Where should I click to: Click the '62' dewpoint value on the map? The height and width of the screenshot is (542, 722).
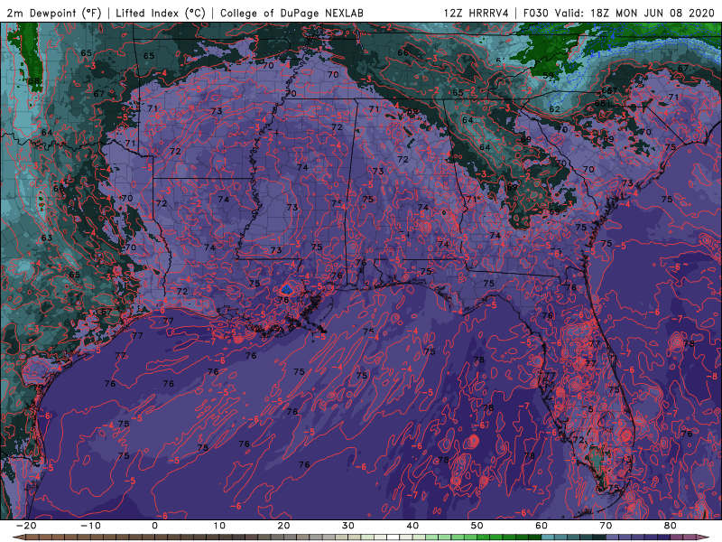click(x=554, y=109)
